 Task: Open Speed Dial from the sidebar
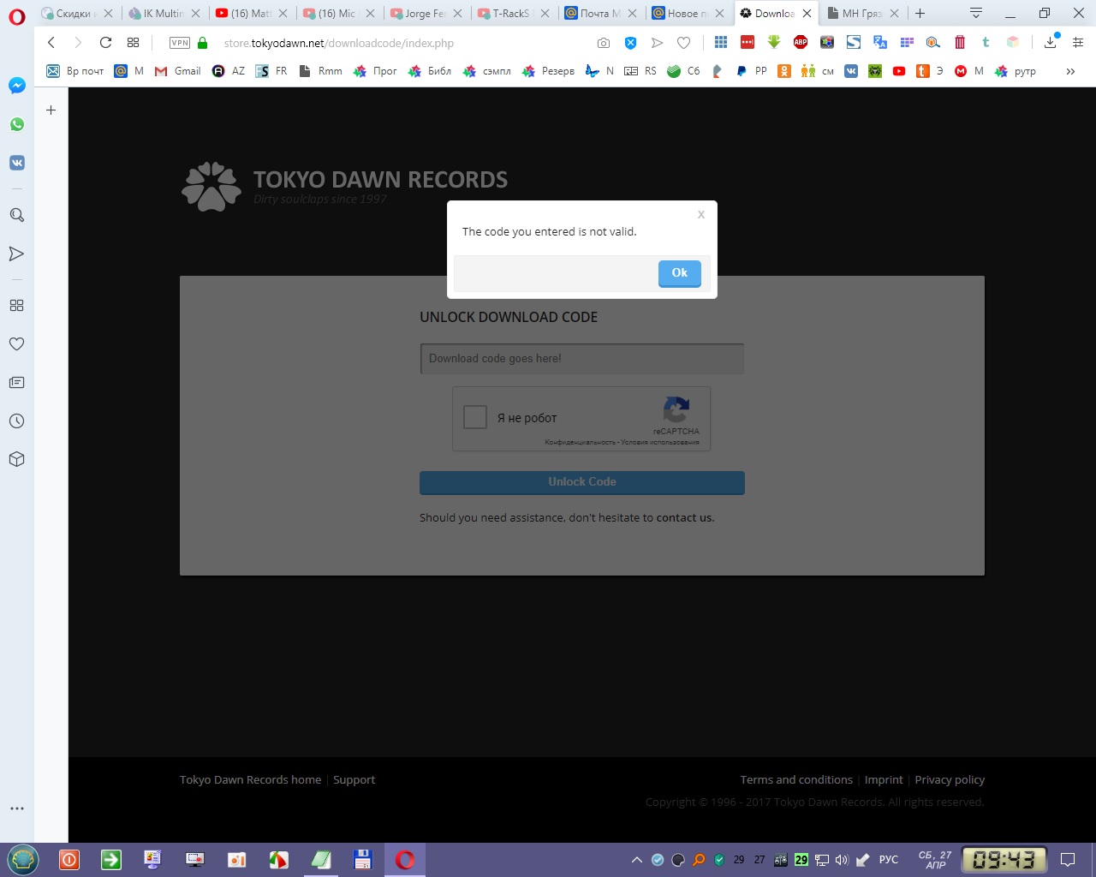point(16,305)
